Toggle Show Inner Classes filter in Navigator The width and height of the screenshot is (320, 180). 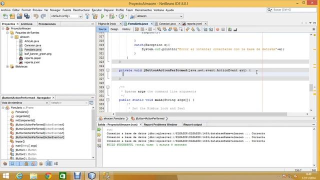[x=33, y=163]
